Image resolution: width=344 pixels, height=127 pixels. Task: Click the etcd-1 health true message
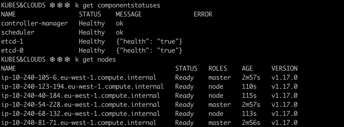149,41
